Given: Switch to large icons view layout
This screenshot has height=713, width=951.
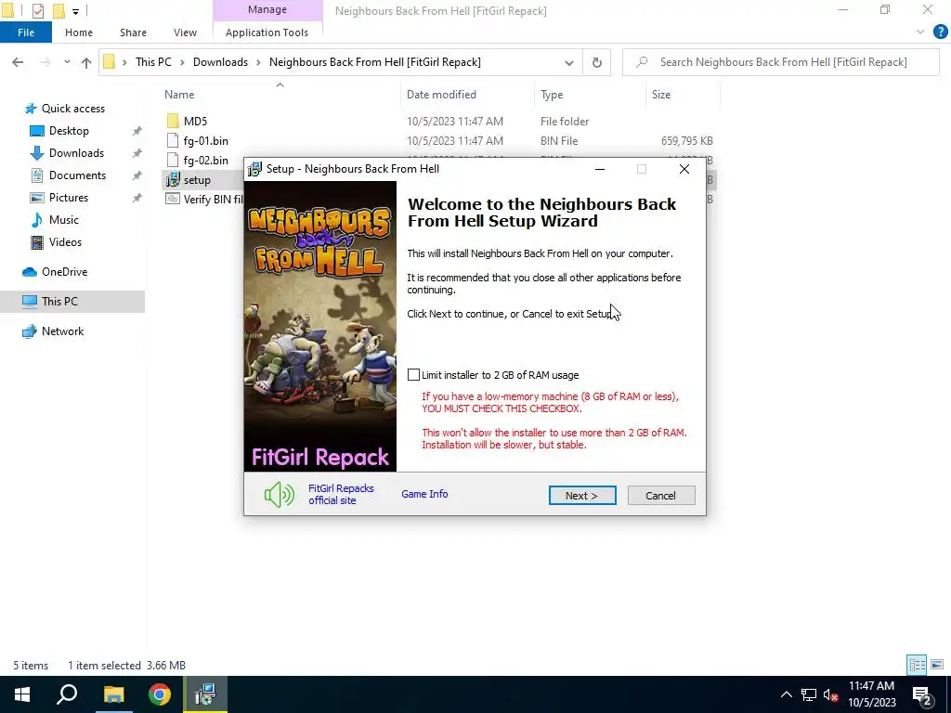Looking at the screenshot, I should 937,665.
